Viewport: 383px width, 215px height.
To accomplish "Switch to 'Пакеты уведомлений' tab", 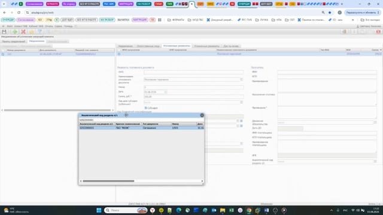I will tap(13, 41).
